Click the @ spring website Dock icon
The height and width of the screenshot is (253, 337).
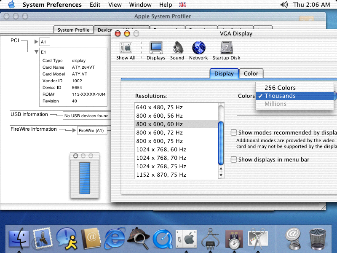tap(293, 238)
